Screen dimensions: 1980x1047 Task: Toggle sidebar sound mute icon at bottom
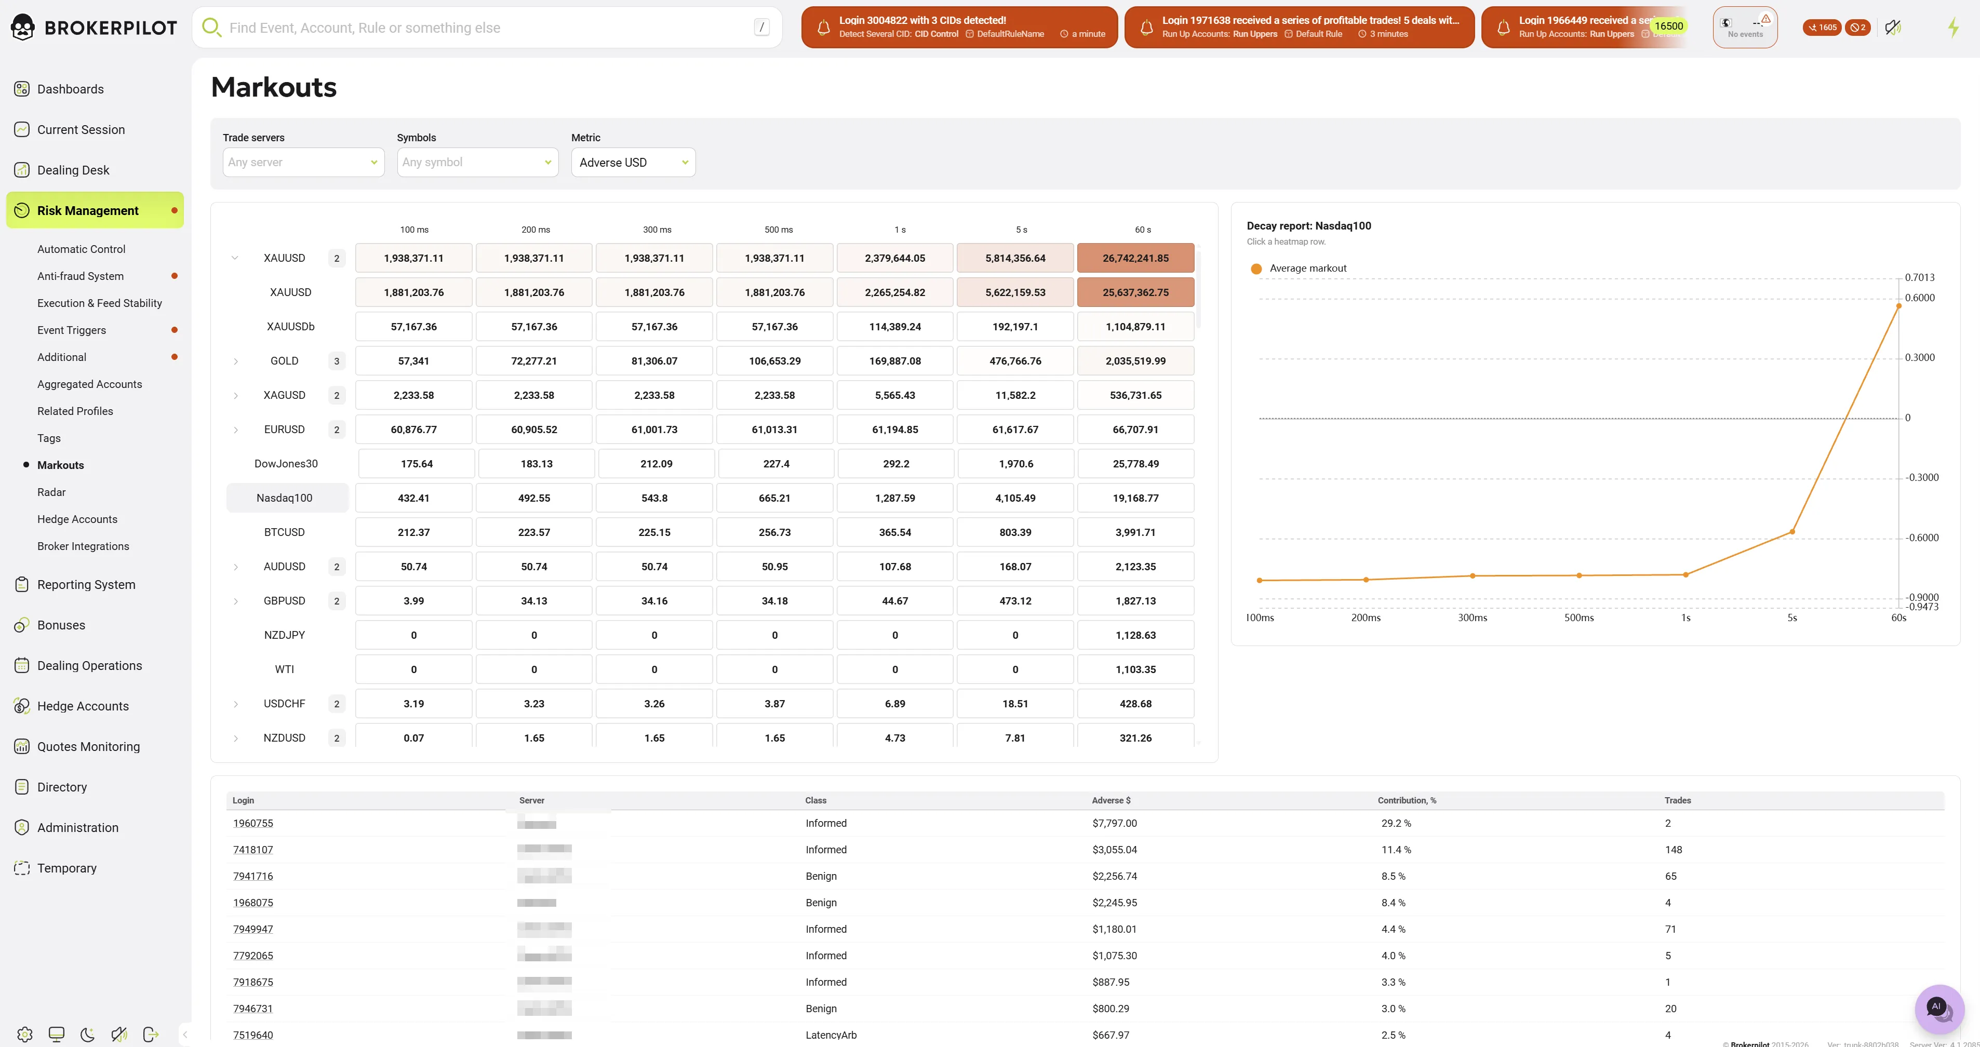(119, 1034)
